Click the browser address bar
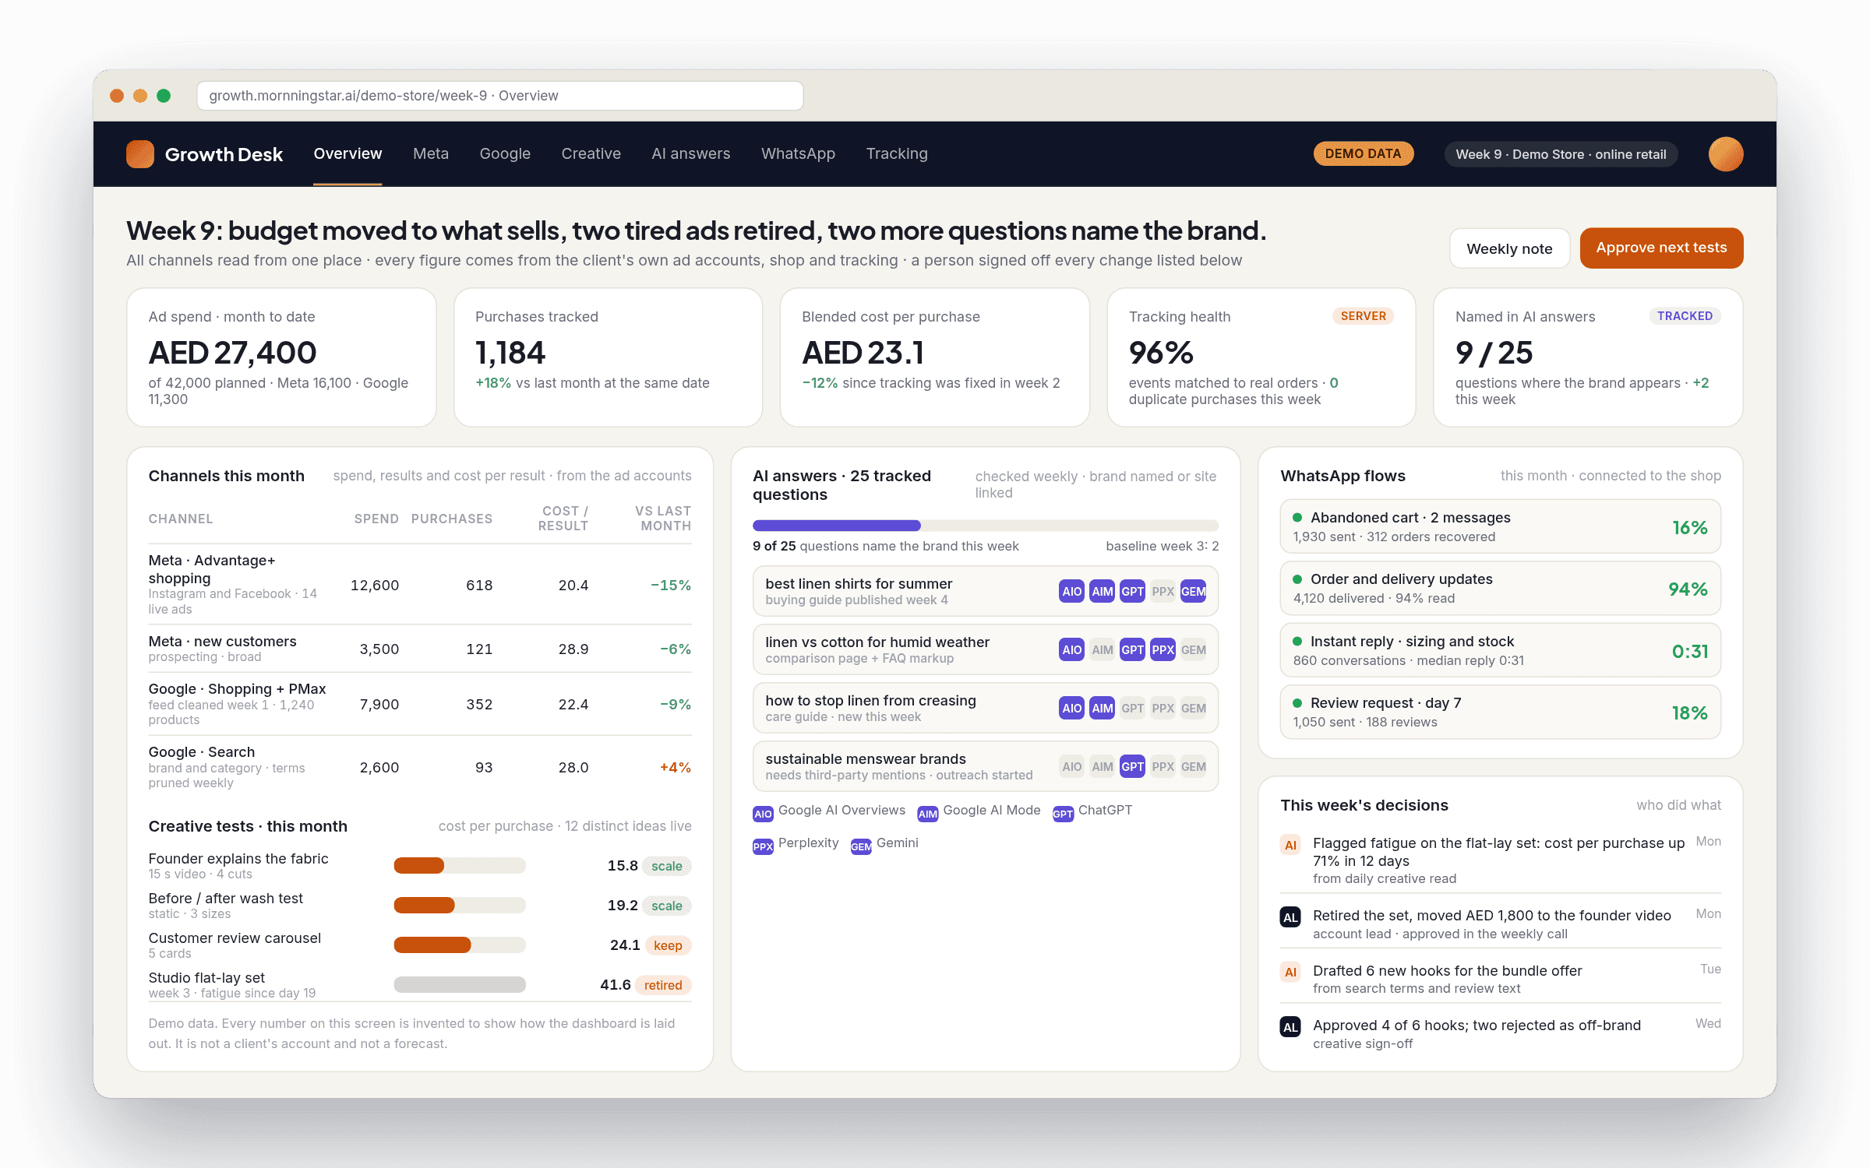The height and width of the screenshot is (1168, 1870). (500, 96)
